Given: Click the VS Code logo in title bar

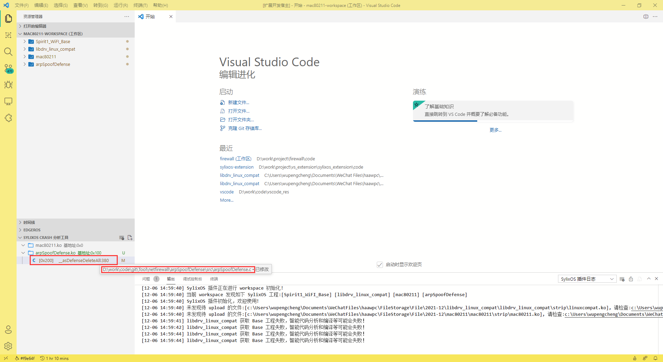Looking at the screenshot, I should pyautogui.click(x=6, y=5).
